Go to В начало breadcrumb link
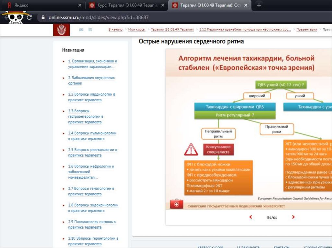Viewport: 332px width, 248px height. (115, 29)
